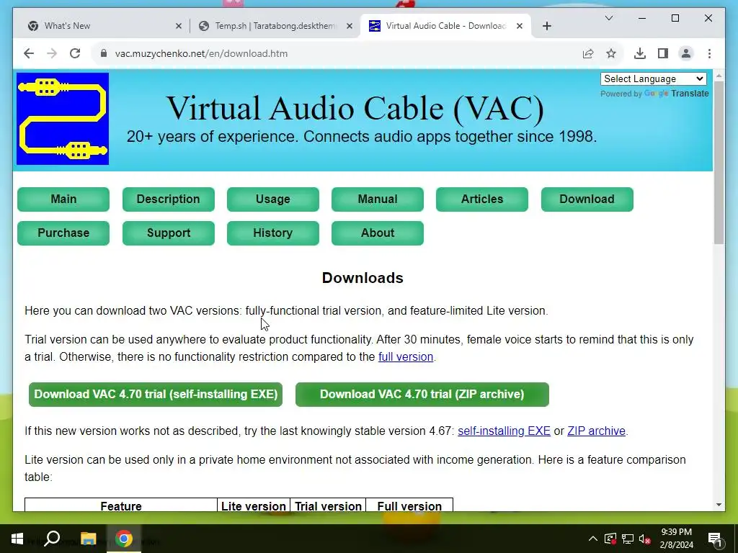Click the page vertical scrollbar thumb
The width and height of the screenshot is (738, 553).
click(719, 162)
